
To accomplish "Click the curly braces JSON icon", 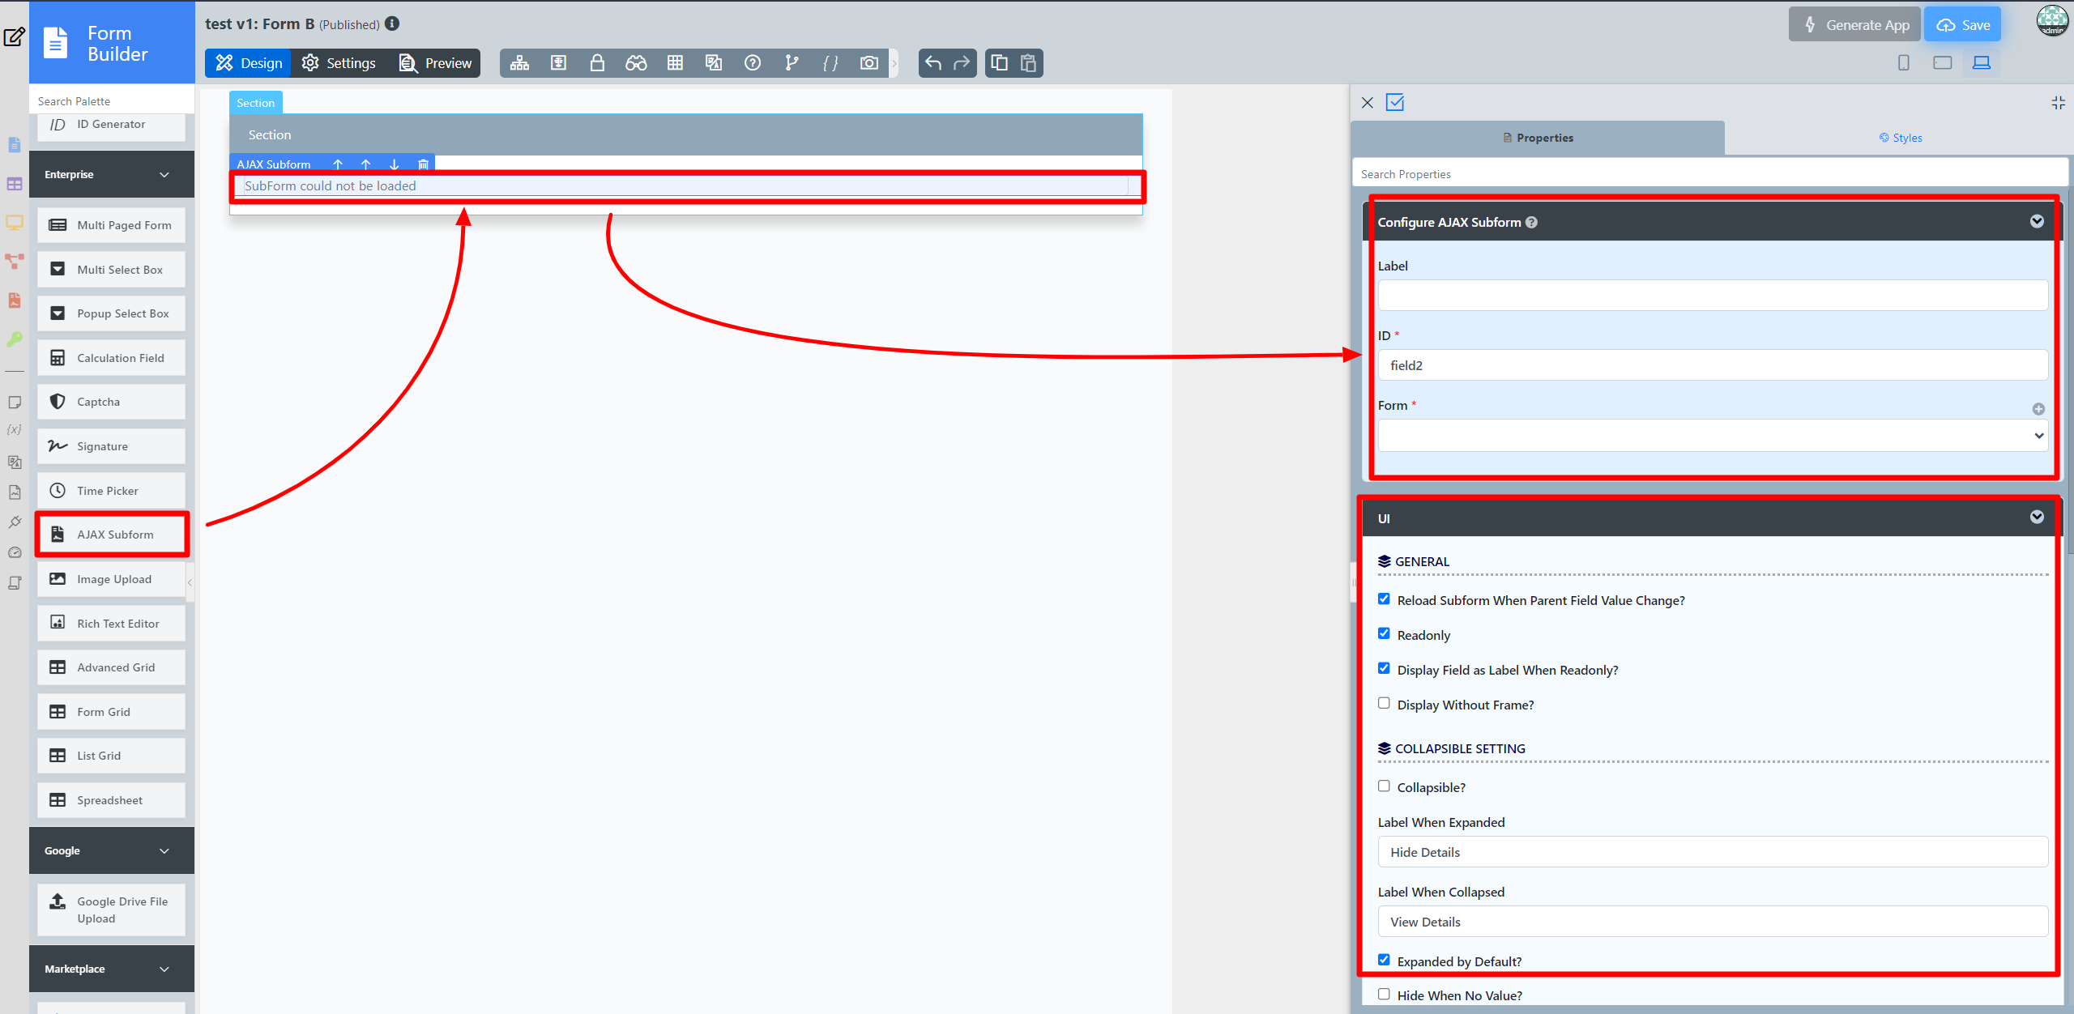I will [830, 63].
